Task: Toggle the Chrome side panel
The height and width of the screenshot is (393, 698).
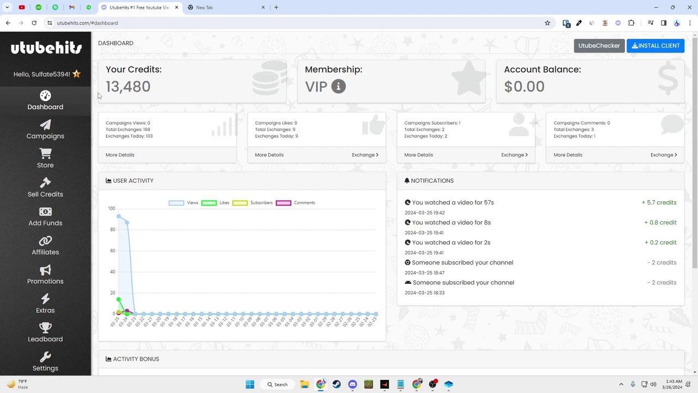Action: tap(664, 23)
